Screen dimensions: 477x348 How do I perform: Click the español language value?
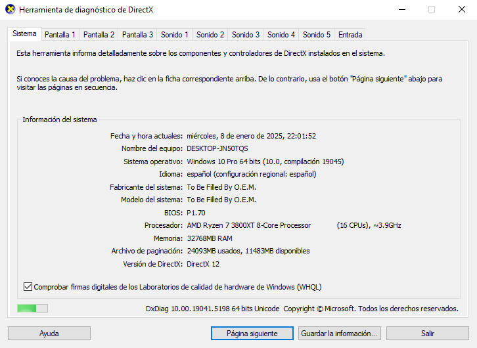tap(252, 174)
